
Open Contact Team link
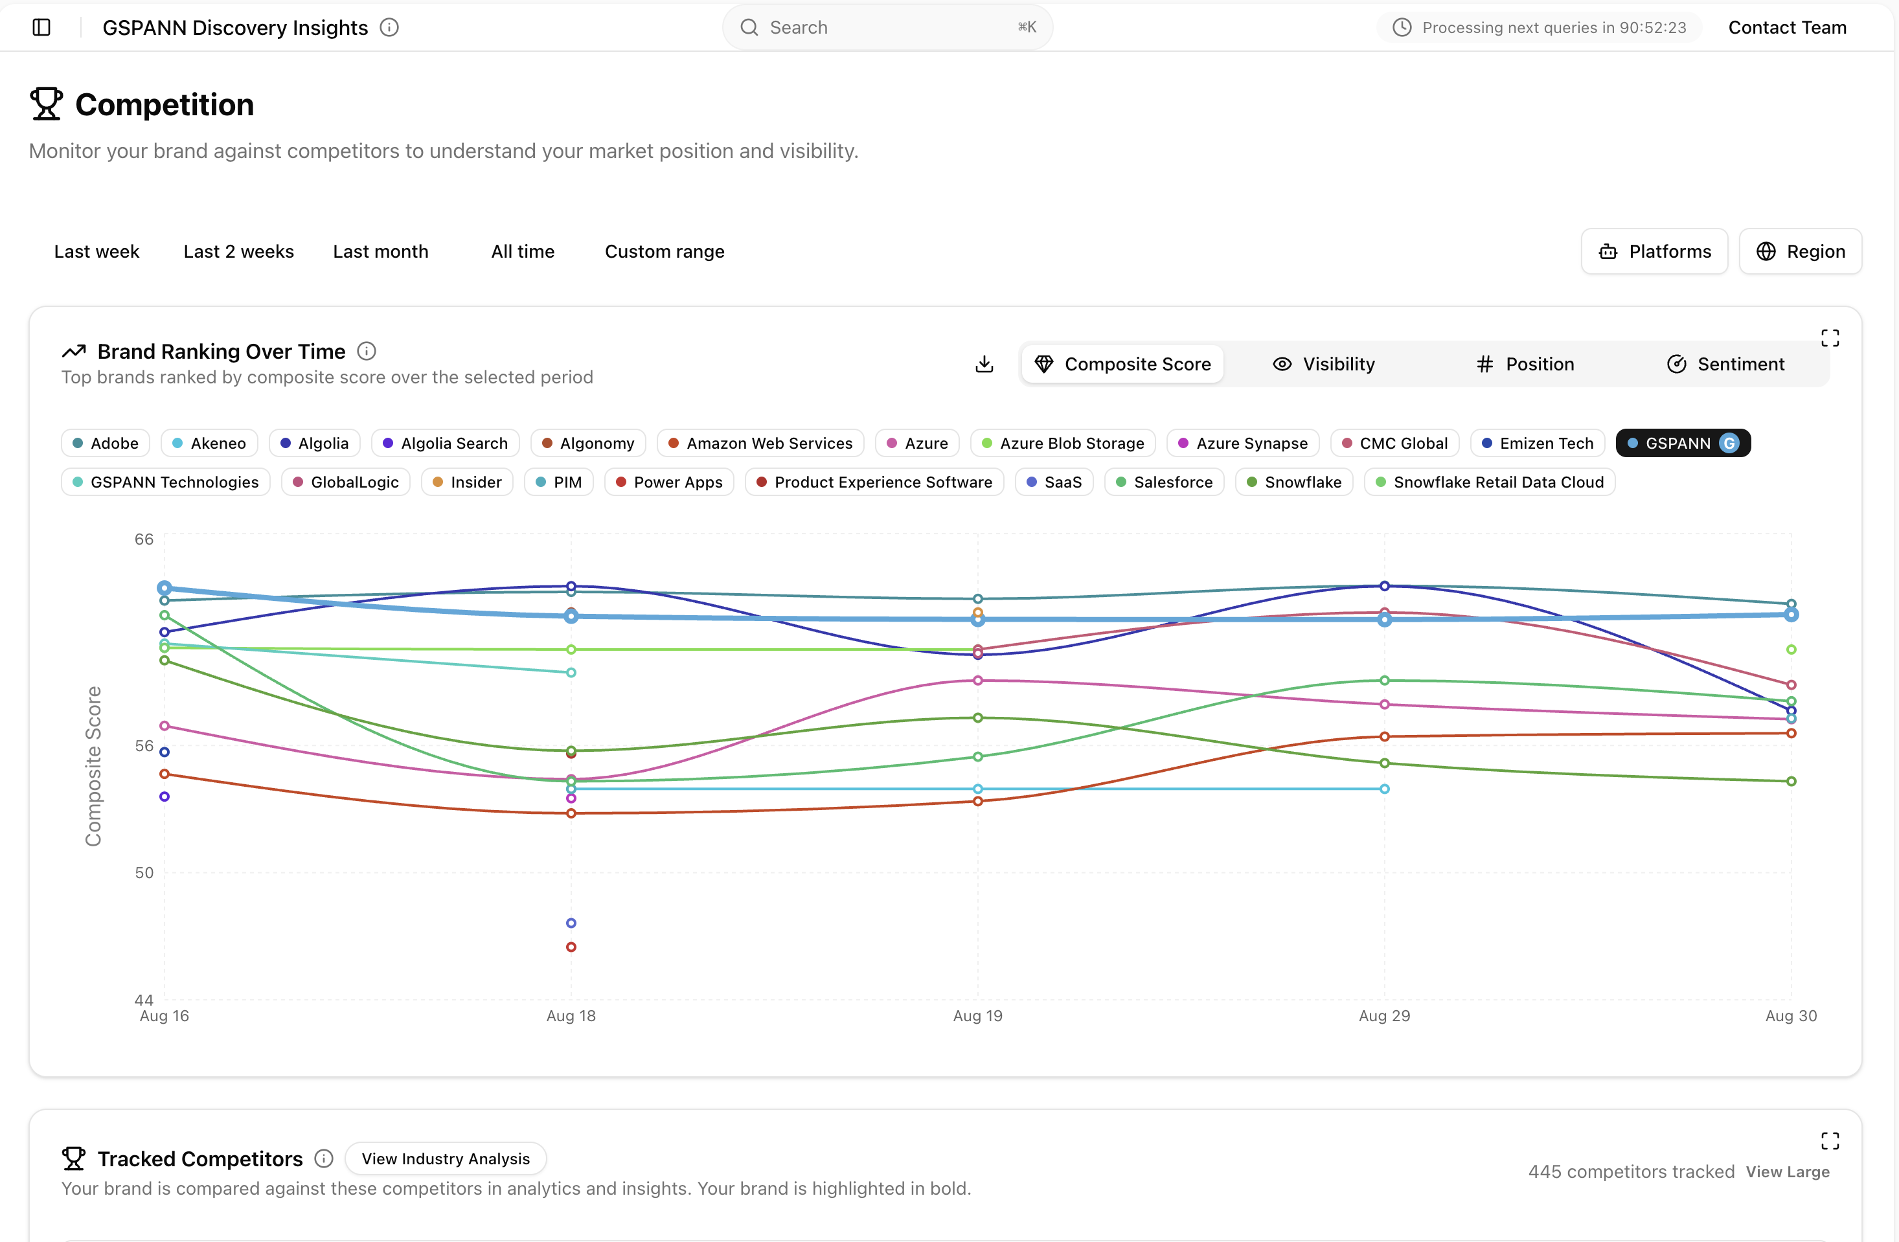point(1788,27)
